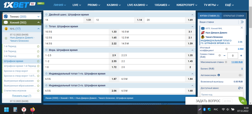Screen dimensions: 252x114
Task: Collapse the Фора. Штрафное время market
Action: tap(192, 50)
